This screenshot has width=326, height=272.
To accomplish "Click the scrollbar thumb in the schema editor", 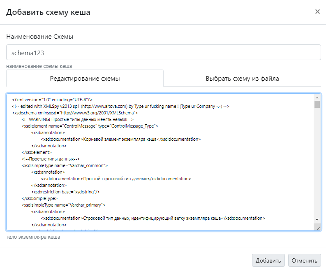I will [x=317, y=104].
